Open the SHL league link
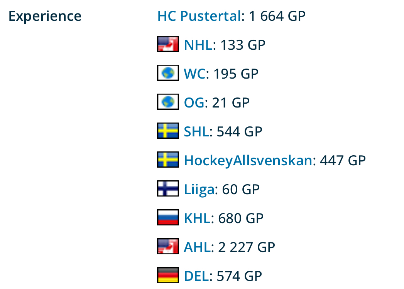Viewport: 404px width, 289px height. 196,131
